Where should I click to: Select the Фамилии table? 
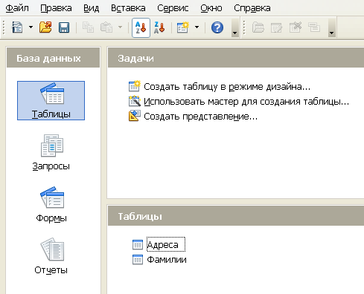pyautogui.click(x=167, y=260)
